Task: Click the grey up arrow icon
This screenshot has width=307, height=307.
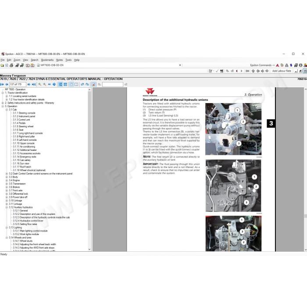Action: coord(253,71)
